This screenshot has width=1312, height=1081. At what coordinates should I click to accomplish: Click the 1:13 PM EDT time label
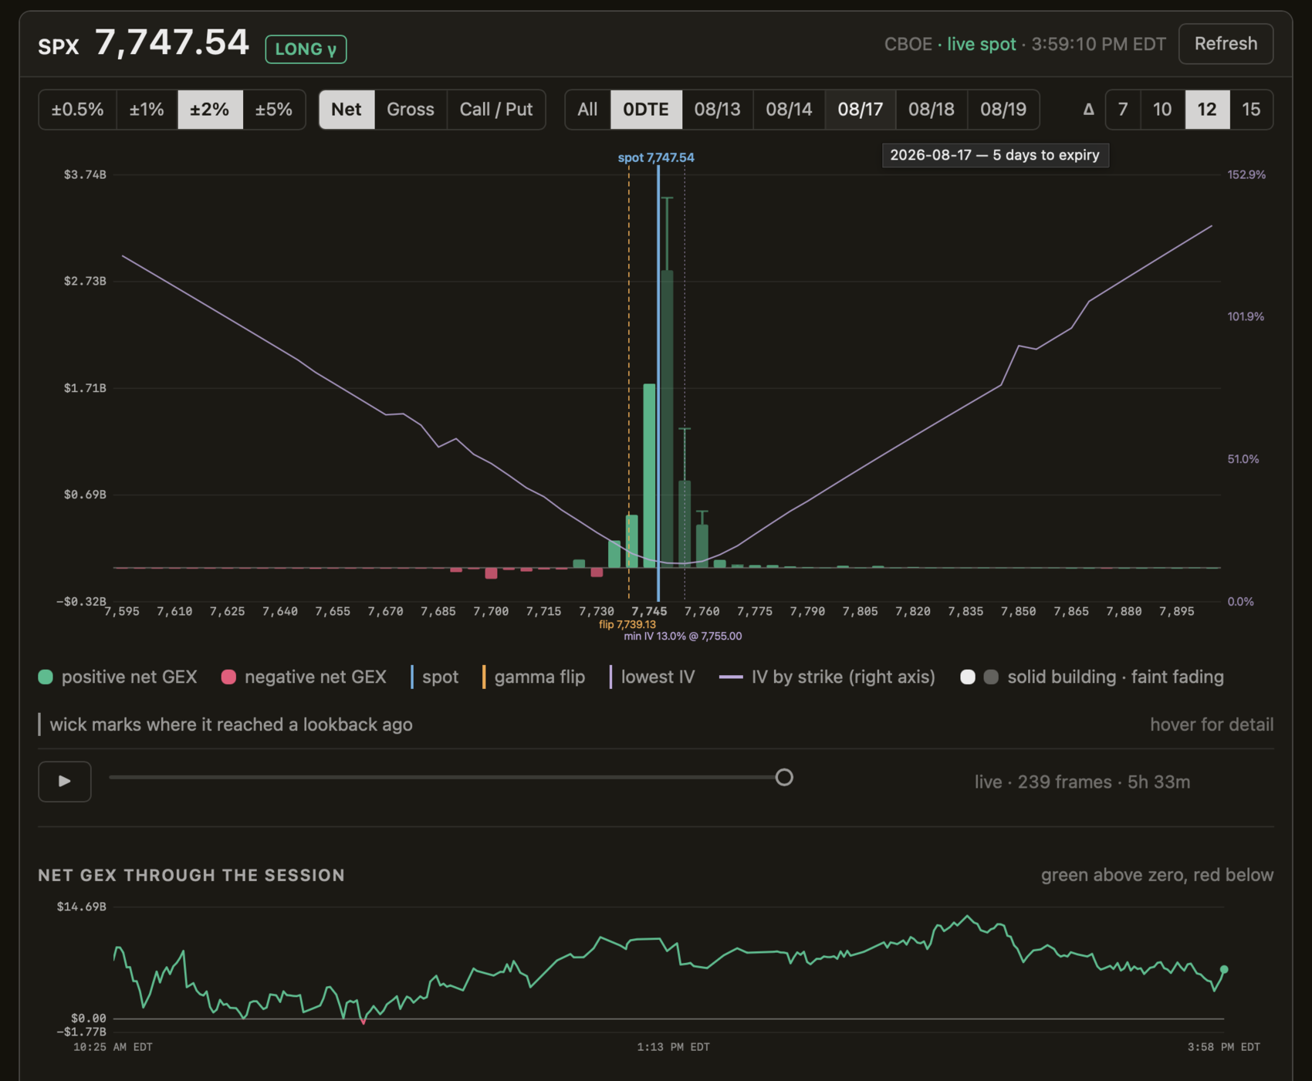673,1047
